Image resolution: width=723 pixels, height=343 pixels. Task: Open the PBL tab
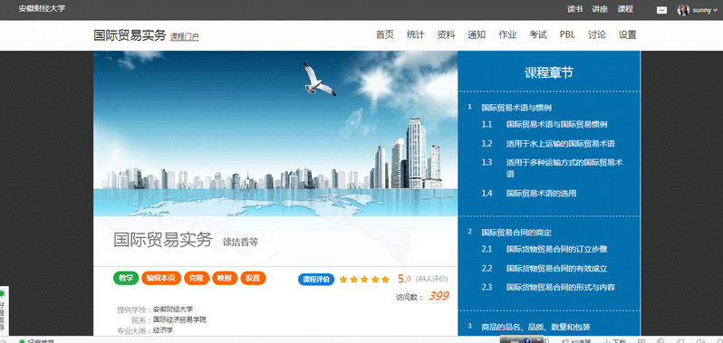[x=567, y=34]
